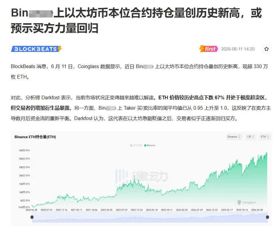Click the bold text 'ETH 价格较历史高点下跌 67%'
The height and width of the screenshot is (227, 276).
tap(191, 98)
